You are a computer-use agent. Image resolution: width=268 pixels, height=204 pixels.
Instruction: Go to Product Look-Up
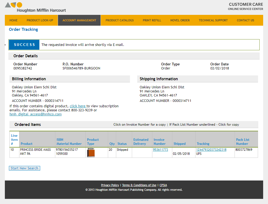(x=40, y=20)
